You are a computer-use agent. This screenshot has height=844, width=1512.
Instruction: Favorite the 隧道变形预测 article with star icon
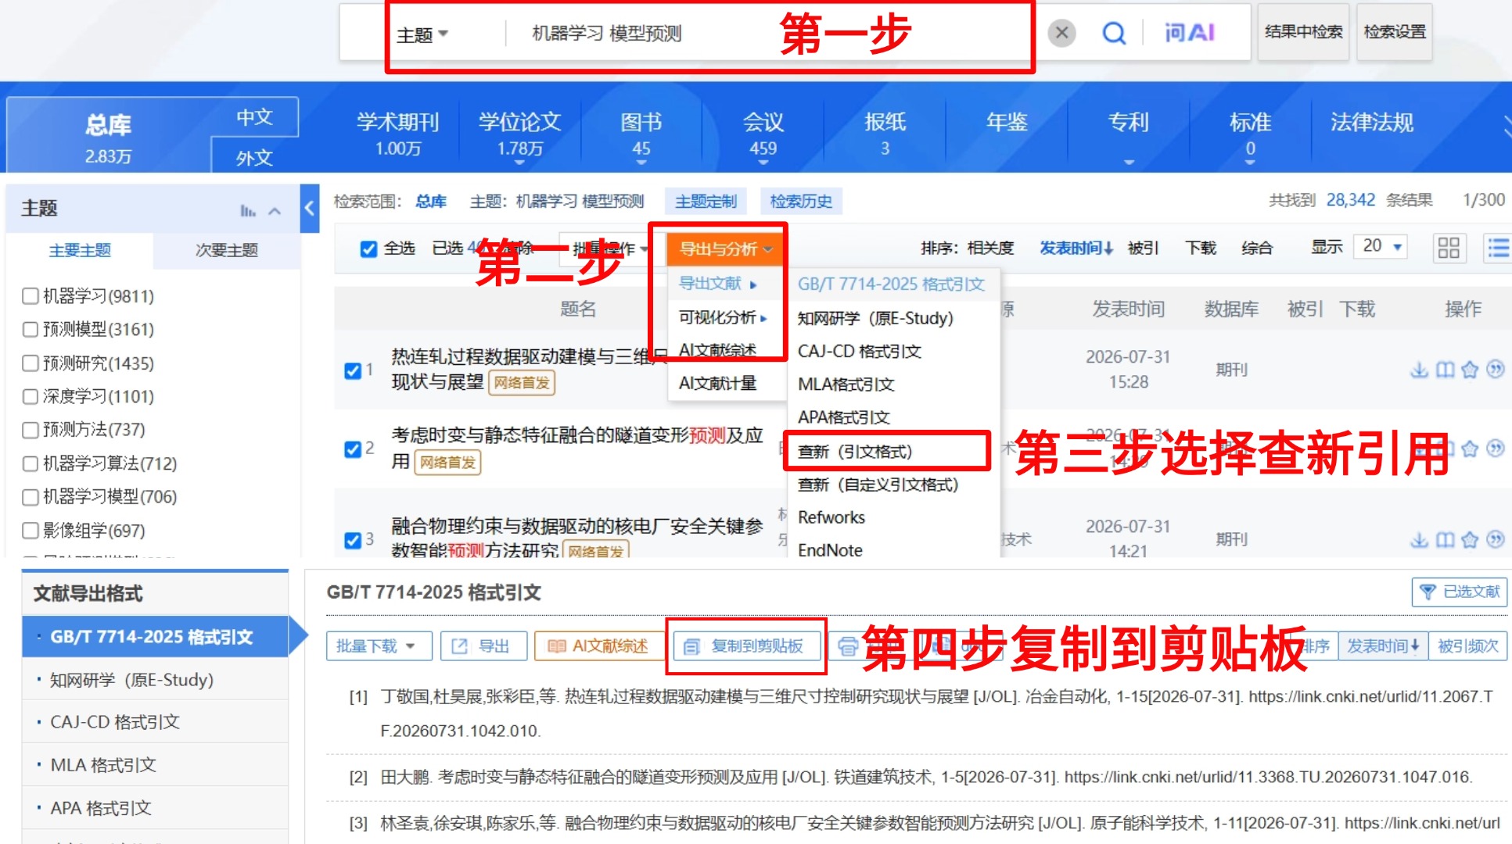1470,449
